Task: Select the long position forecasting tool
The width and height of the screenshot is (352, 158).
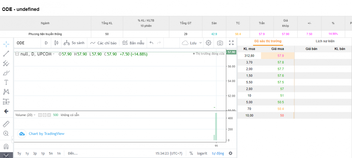Action: pyautogui.click(x=6, y=102)
